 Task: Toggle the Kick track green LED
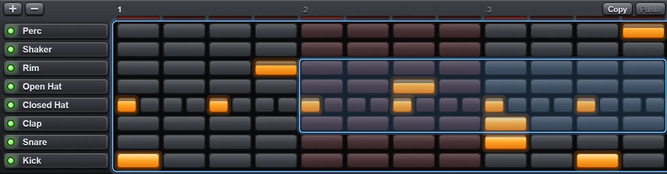pyautogui.click(x=11, y=161)
